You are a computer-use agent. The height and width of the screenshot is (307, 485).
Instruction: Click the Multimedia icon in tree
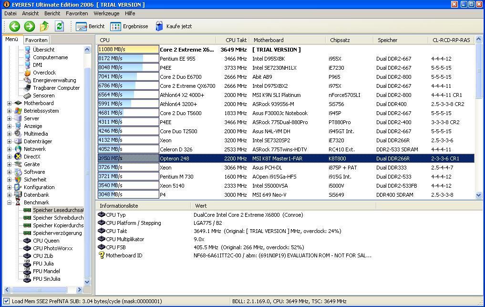(18, 134)
